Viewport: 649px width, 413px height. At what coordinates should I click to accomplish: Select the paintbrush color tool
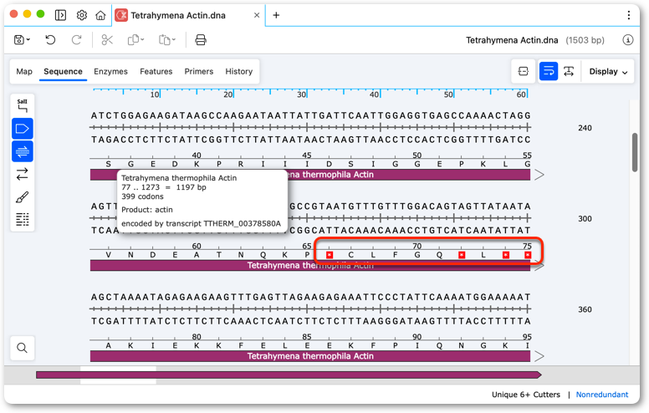[23, 197]
